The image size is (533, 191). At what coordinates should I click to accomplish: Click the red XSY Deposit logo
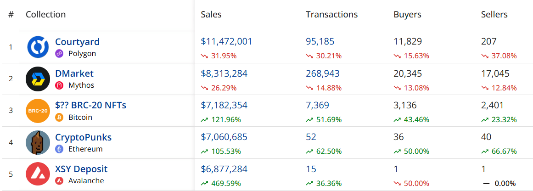(38, 174)
